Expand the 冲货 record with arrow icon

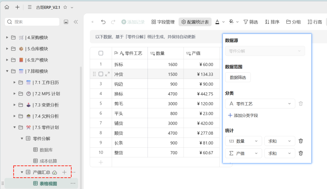coord(107,74)
